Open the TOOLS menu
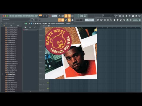Screen dimensions: 142x106 33,16
